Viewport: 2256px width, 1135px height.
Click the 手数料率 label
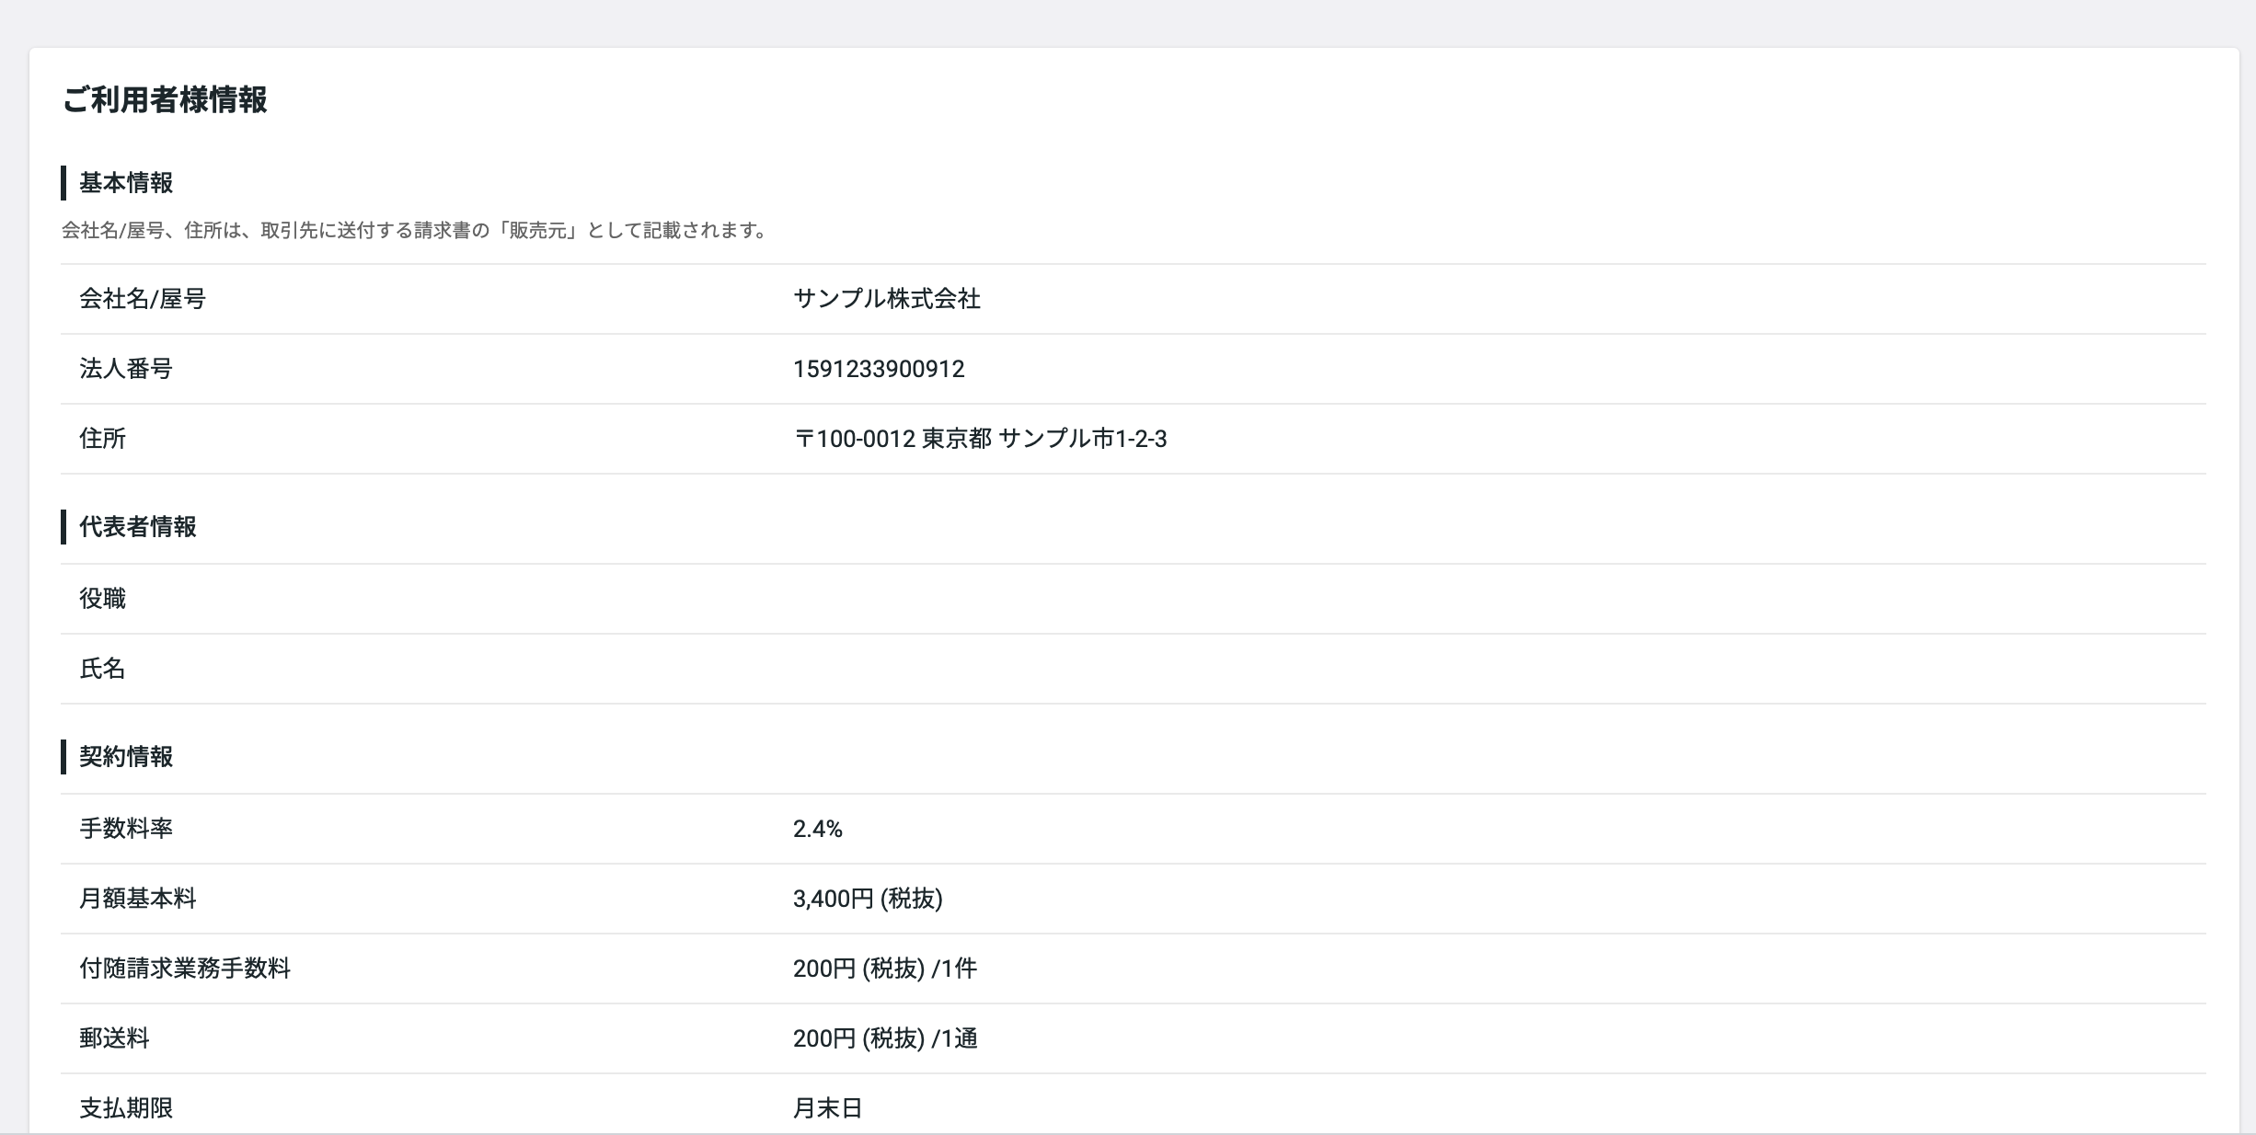click(126, 829)
